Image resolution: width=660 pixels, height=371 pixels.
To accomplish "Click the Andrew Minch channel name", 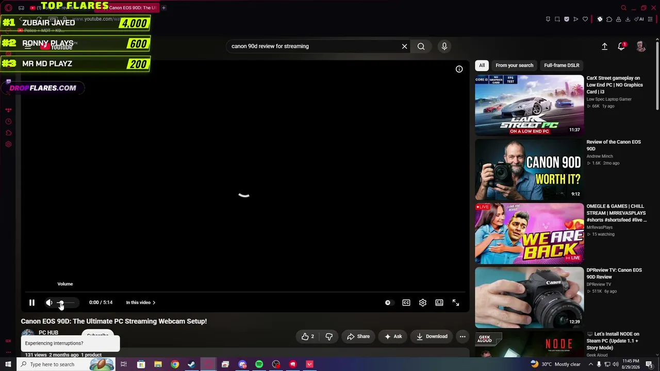I will (x=600, y=156).
